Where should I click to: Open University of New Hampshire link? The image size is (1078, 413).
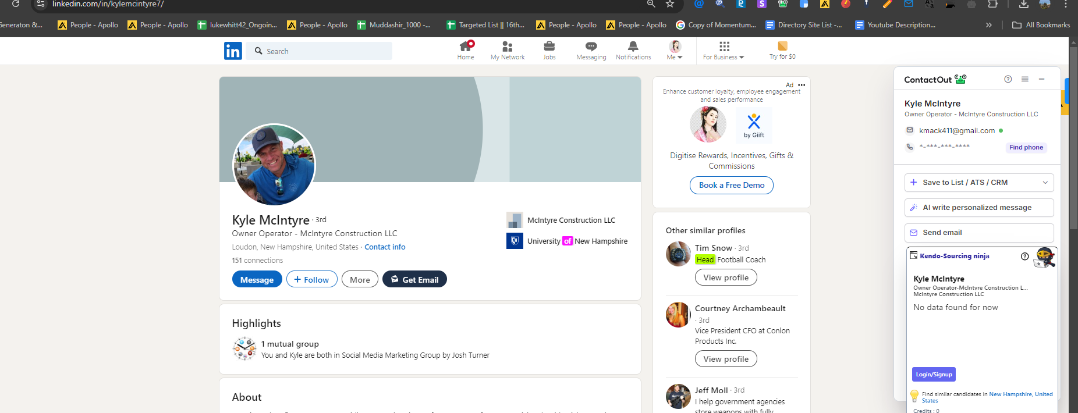tap(567, 241)
